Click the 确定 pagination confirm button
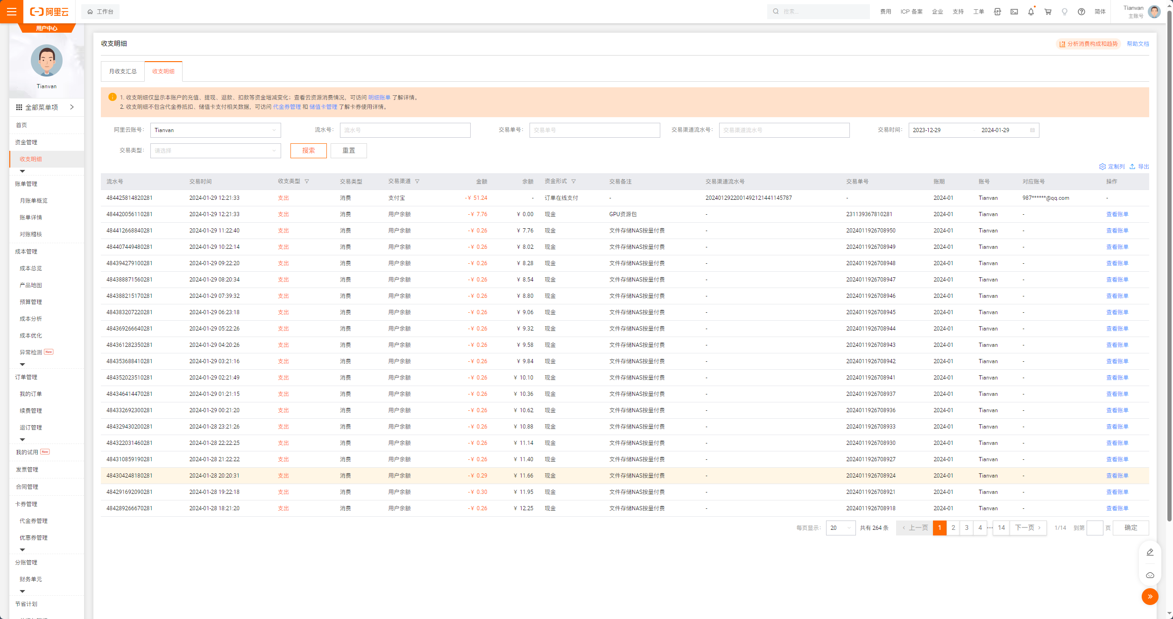 click(x=1131, y=528)
